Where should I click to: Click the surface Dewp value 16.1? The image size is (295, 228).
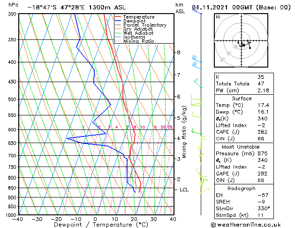click(x=263, y=112)
